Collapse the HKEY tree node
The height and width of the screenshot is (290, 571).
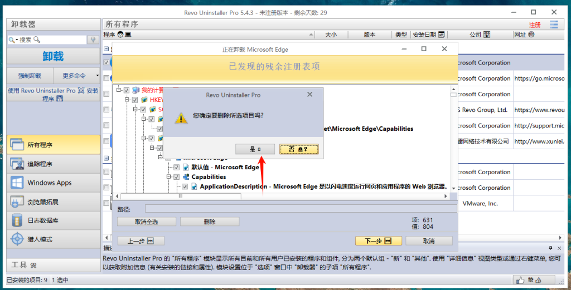click(127, 100)
